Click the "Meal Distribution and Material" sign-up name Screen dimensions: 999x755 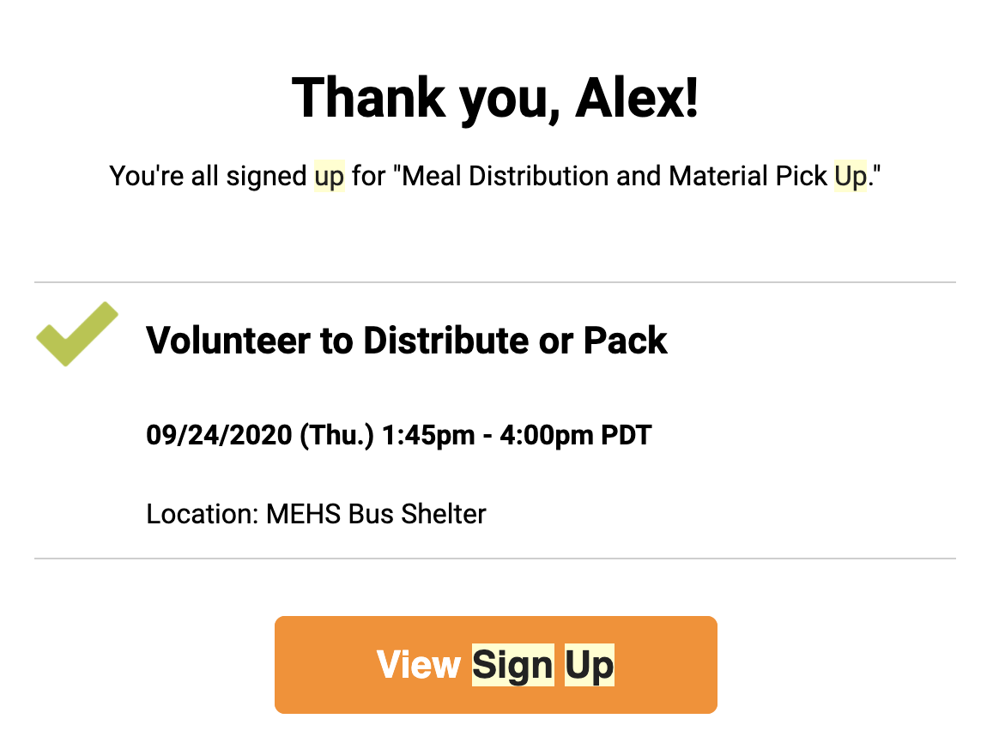[586, 176]
